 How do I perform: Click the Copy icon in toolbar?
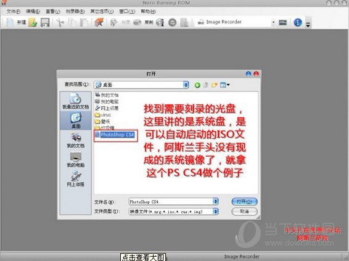[x=72, y=22]
